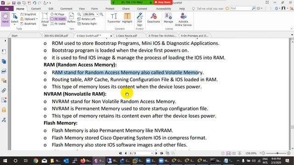Open the Layers panel in sidebar
Viewport: 294px width, 165px height.
pyautogui.click(x=4, y=71)
